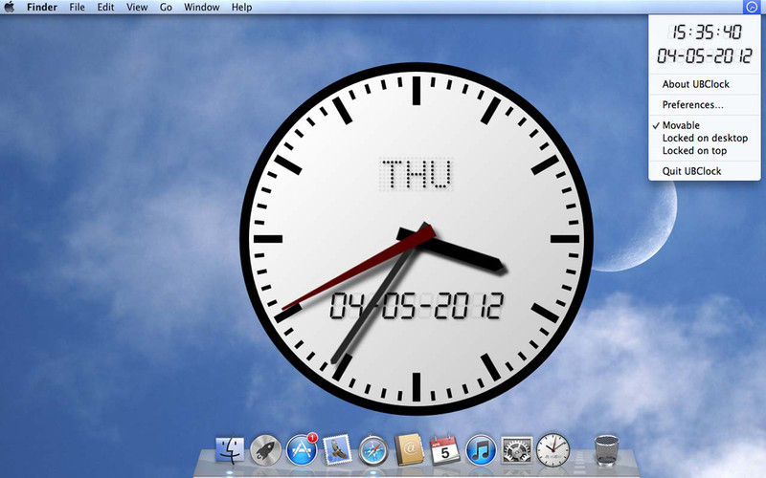Click the thick black hour hand
Screen dimensions: 766x478
point(452,250)
